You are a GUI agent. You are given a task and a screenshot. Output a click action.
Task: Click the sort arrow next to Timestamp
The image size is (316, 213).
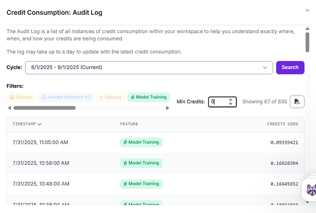40,124
